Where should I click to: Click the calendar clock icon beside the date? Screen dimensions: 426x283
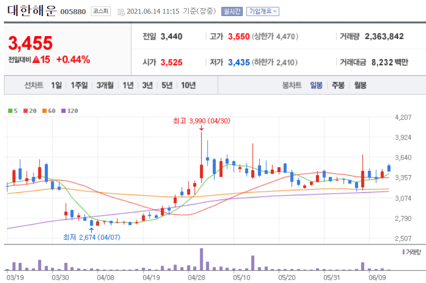[x=121, y=12]
